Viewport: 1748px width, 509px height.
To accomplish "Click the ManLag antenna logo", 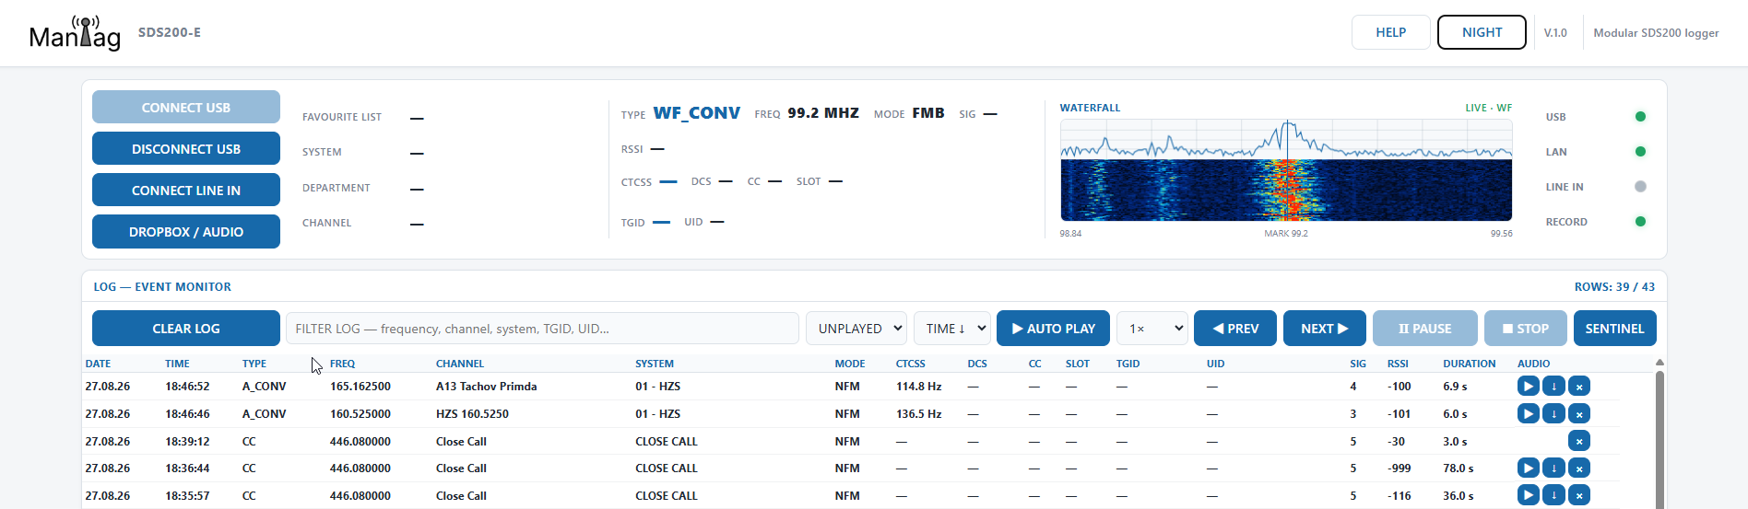I will click(75, 32).
